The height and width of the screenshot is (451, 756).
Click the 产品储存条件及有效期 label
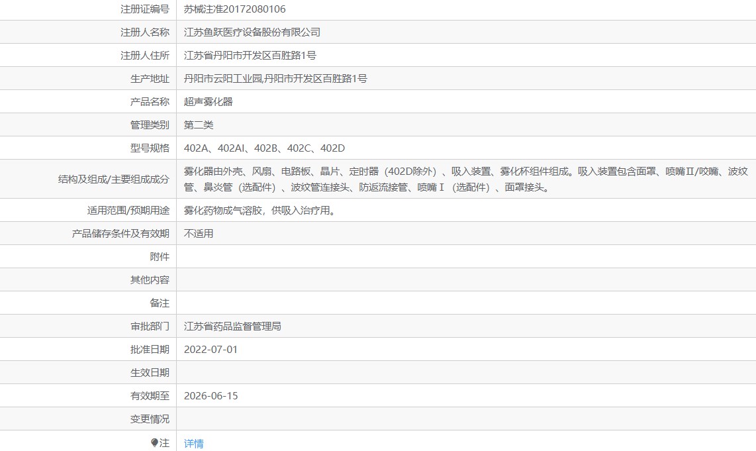click(120, 234)
